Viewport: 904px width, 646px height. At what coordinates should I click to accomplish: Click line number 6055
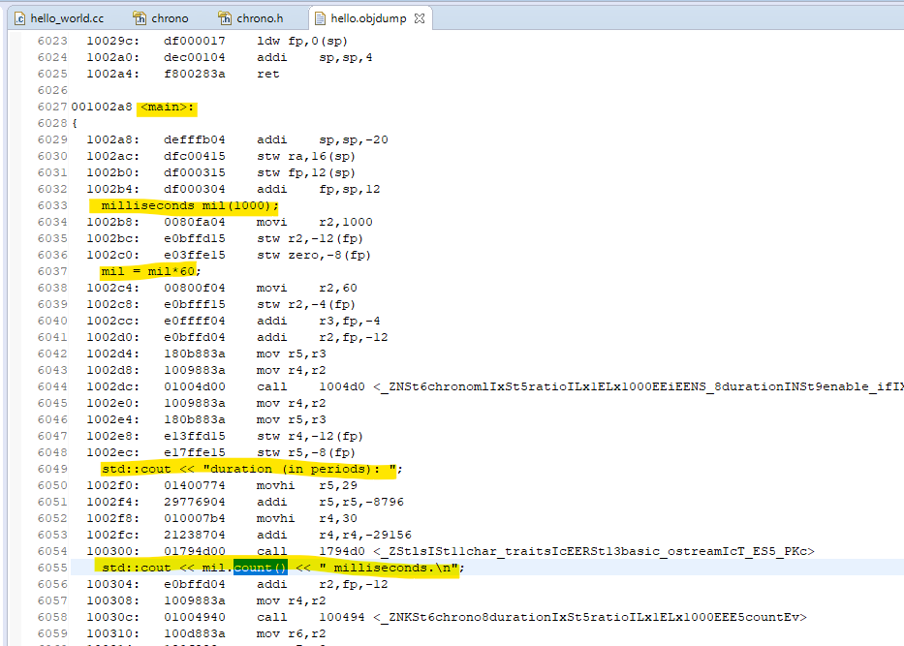52,568
